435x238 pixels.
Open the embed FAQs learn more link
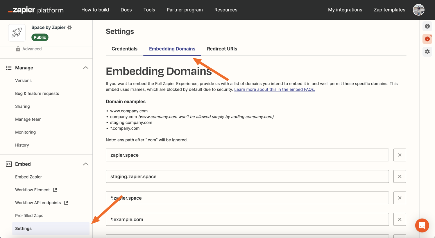tap(274, 89)
